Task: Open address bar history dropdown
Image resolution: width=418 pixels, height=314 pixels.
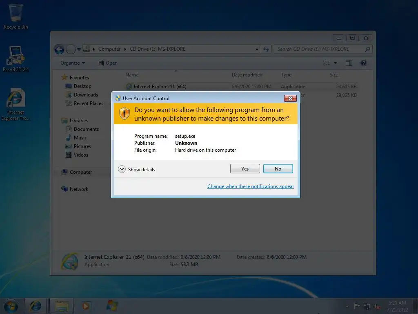Action: point(257,49)
